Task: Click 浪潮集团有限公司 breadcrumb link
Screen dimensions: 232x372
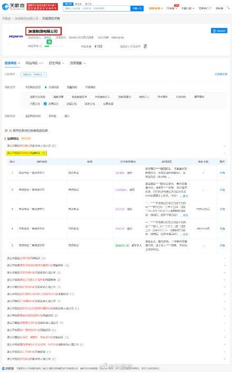Action: [26, 18]
